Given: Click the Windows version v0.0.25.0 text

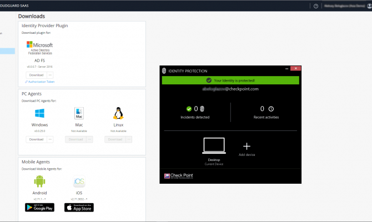Looking at the screenshot, I should pyautogui.click(x=39, y=131).
